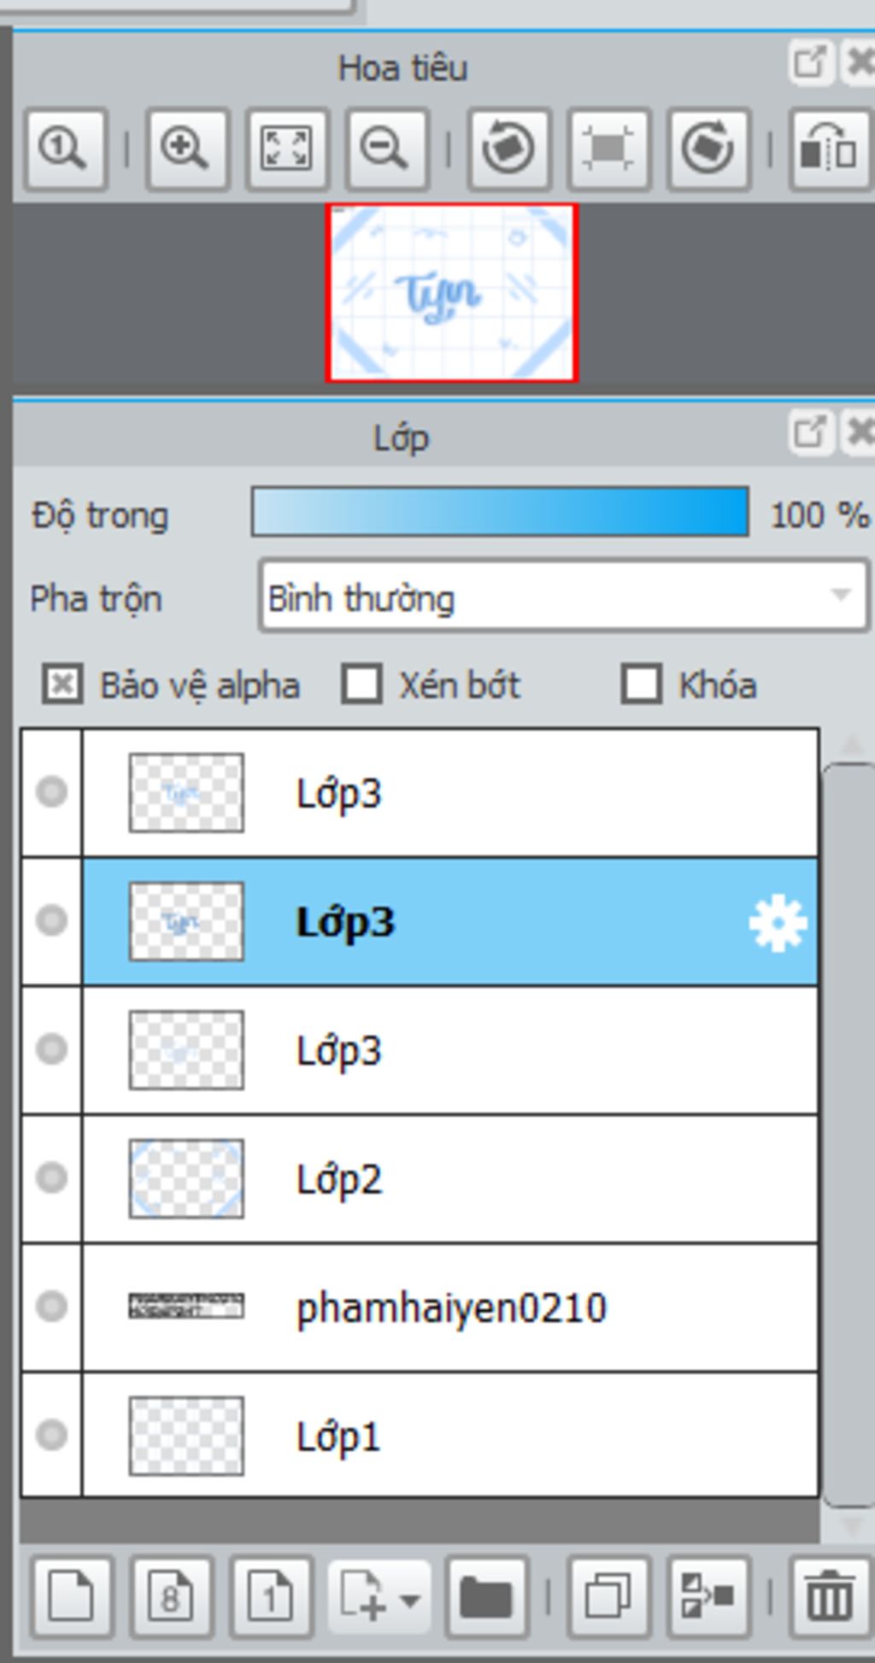Delete the selected layer with trash icon
875x1663 pixels.
coord(831,1595)
